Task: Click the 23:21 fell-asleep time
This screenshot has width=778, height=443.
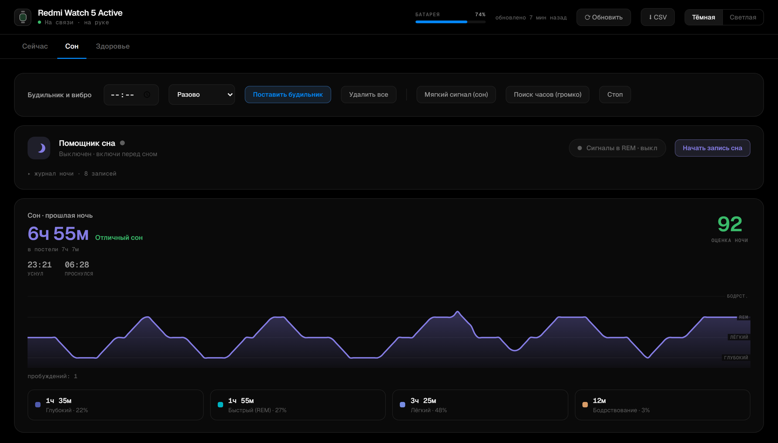Action: click(x=39, y=265)
